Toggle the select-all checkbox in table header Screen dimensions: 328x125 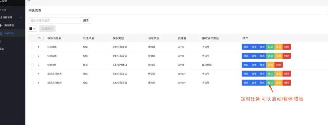(x=32, y=39)
